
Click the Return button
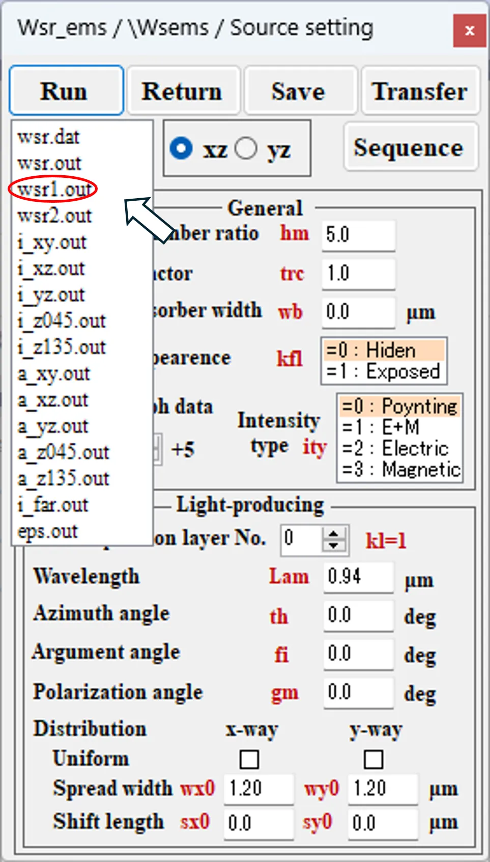point(183,91)
